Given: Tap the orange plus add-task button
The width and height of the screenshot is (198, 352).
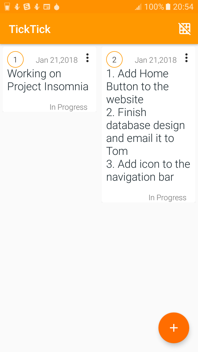Looking at the screenshot, I should click(x=174, y=328).
